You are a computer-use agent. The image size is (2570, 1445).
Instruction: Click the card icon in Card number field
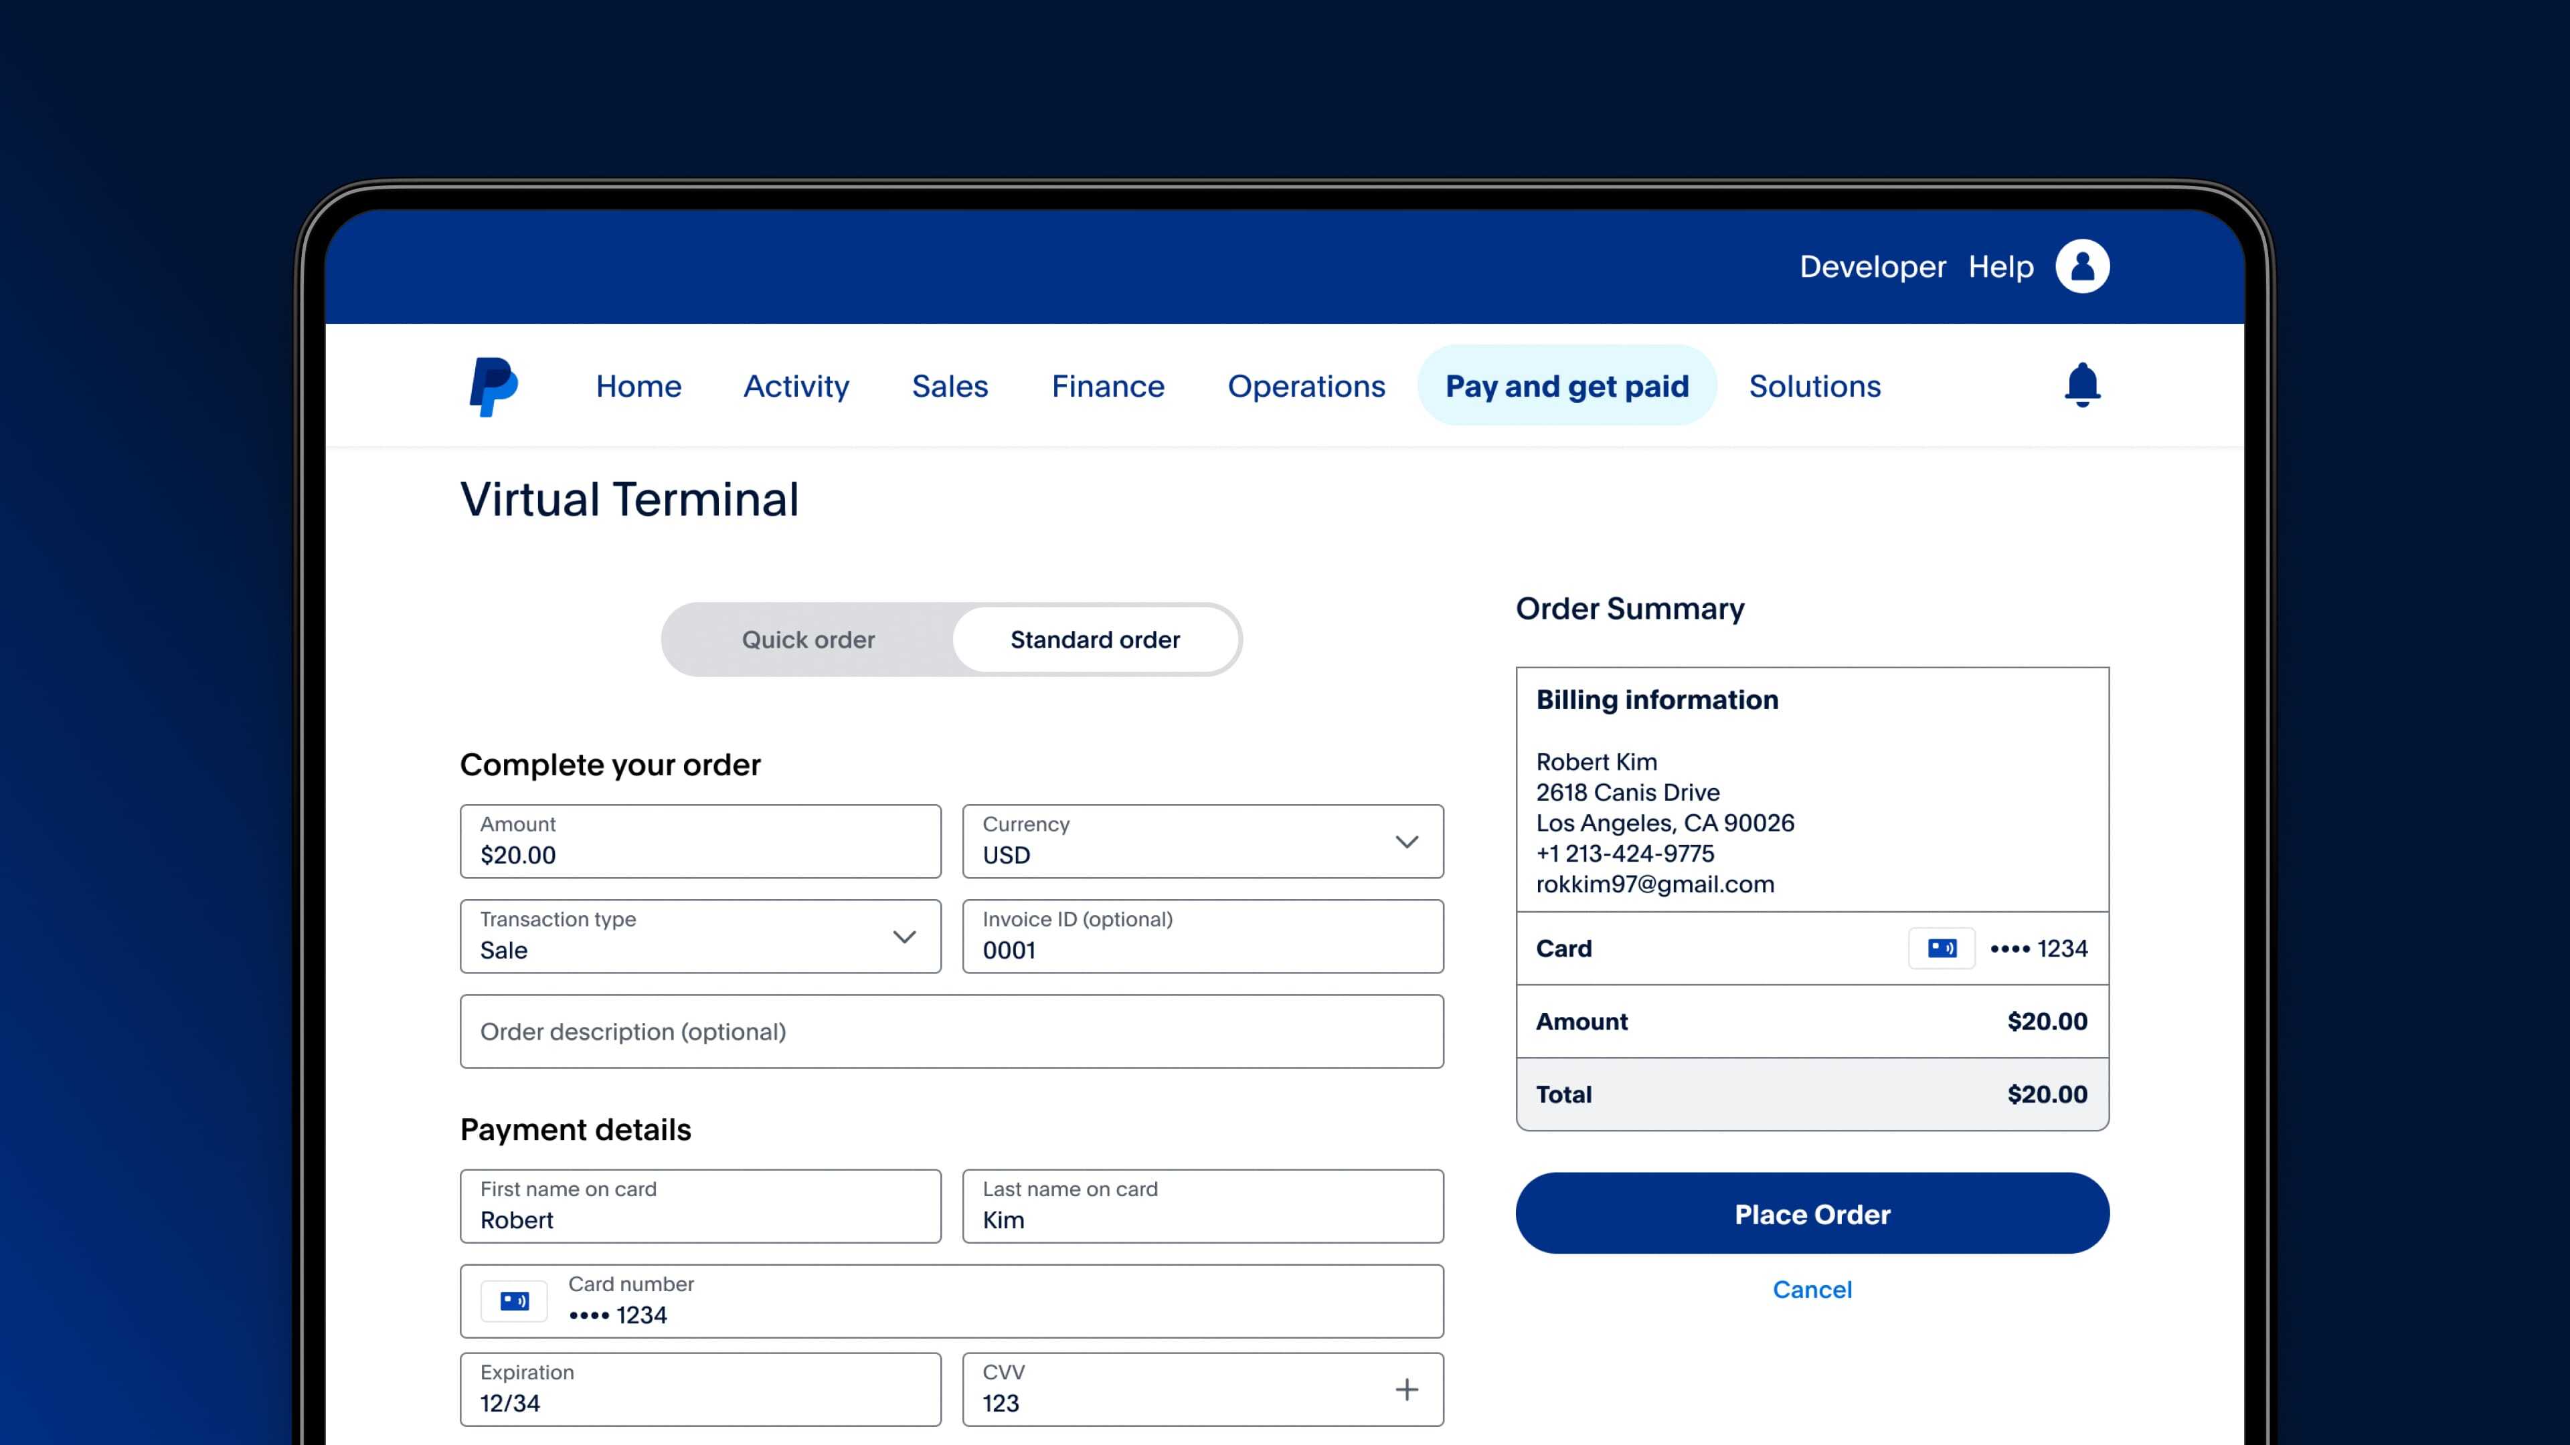pos(514,1300)
